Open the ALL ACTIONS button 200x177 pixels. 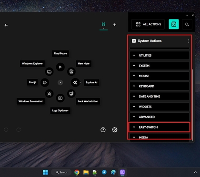[x=148, y=24]
